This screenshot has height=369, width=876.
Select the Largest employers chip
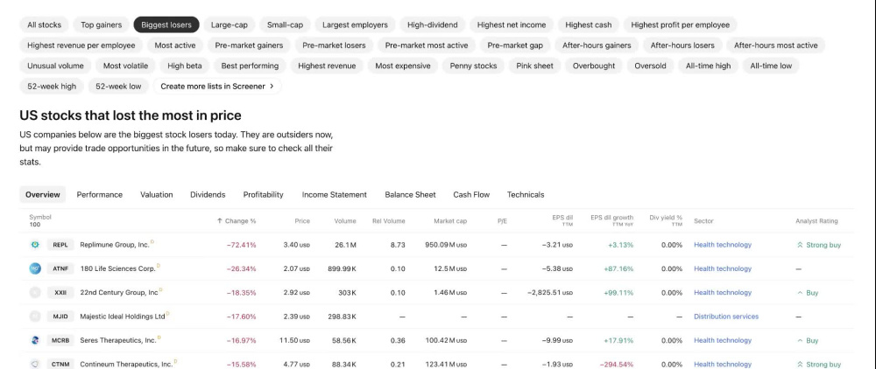tap(355, 24)
